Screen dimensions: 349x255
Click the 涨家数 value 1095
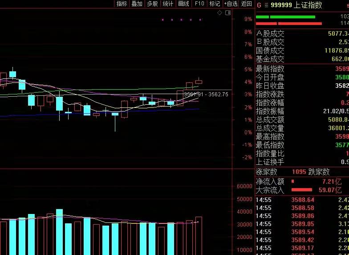(x=299, y=172)
